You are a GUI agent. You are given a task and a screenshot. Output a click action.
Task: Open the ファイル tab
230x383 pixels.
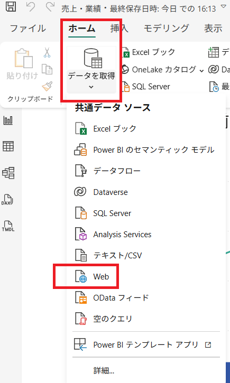click(28, 29)
